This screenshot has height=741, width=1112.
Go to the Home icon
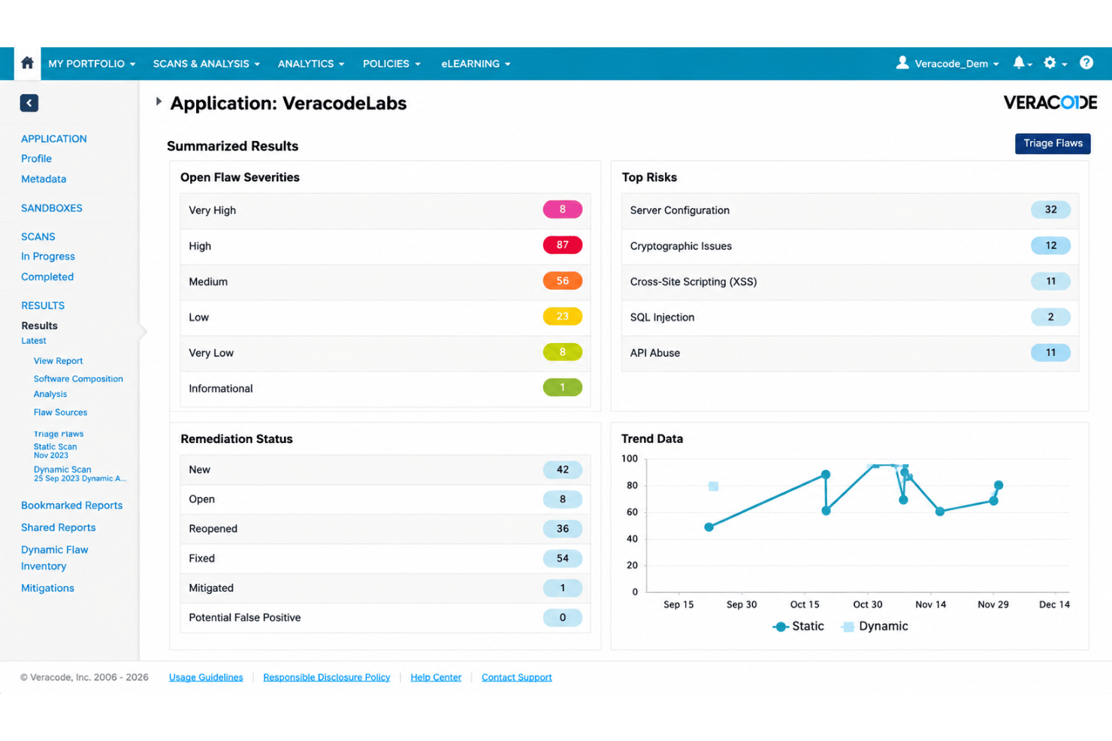pyautogui.click(x=27, y=63)
